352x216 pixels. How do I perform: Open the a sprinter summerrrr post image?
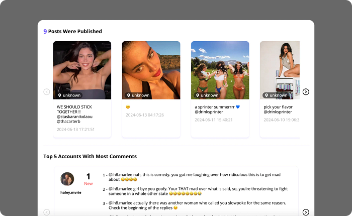(220, 70)
